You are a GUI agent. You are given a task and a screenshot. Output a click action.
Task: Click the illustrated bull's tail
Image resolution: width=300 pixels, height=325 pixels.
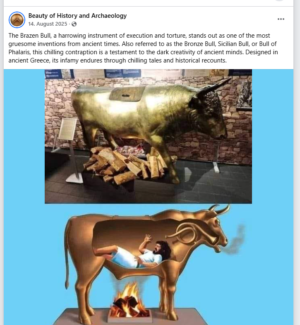pos(67,256)
